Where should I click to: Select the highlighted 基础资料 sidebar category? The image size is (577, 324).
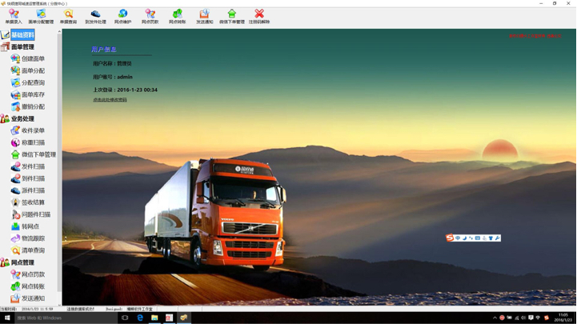pyautogui.click(x=22, y=35)
